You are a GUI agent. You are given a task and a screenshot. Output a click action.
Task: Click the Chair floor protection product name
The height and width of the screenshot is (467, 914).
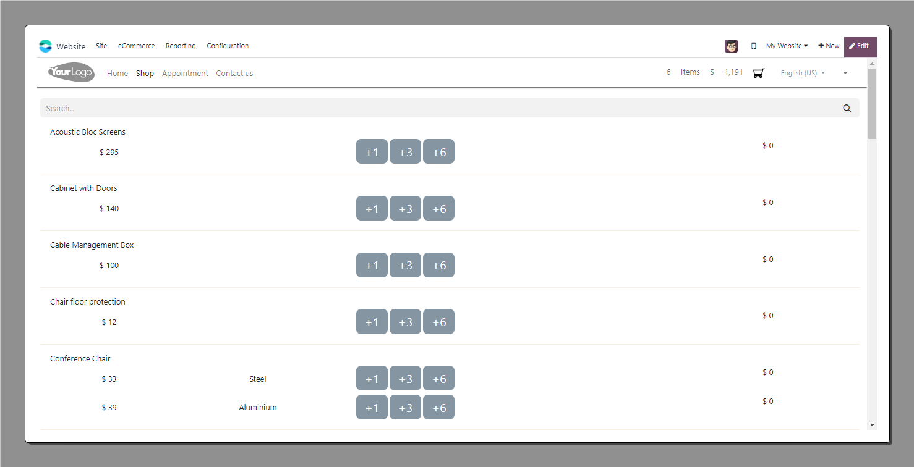[x=88, y=301]
